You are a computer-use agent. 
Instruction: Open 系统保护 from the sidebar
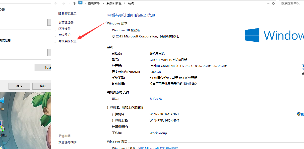coord(64,35)
